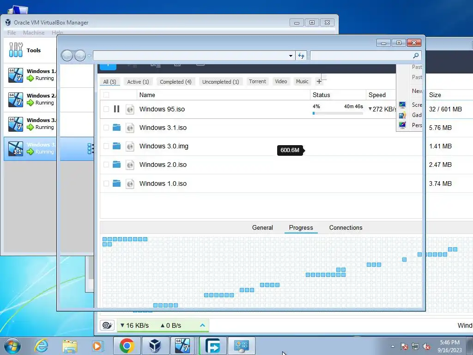
Task: Check the Windows 95.iso row checkbox
Action: pyautogui.click(x=106, y=109)
